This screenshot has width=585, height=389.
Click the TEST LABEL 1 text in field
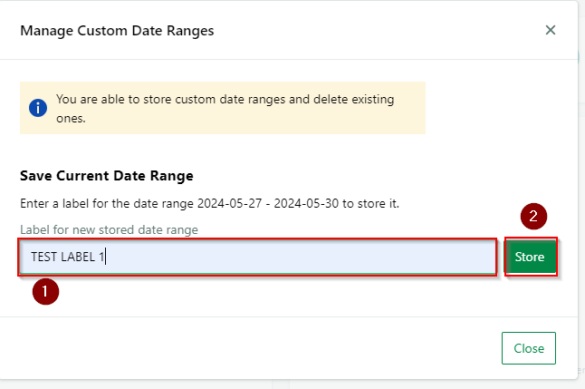click(67, 257)
